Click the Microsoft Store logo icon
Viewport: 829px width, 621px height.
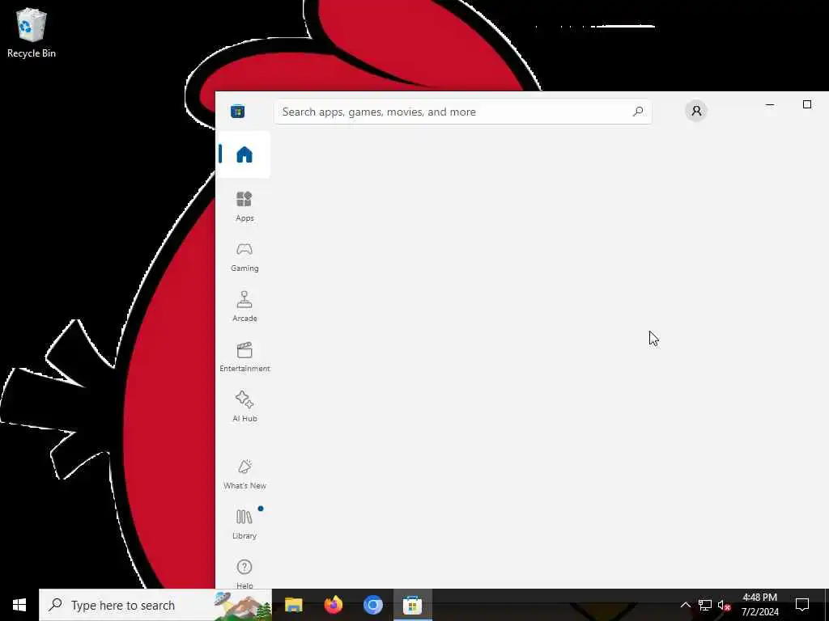[x=237, y=112]
